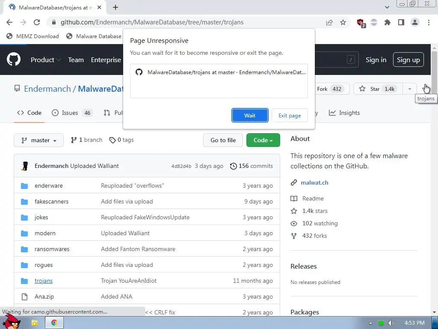Open the file explorer taskbar icon
The width and height of the screenshot is (438, 329).
(35, 323)
